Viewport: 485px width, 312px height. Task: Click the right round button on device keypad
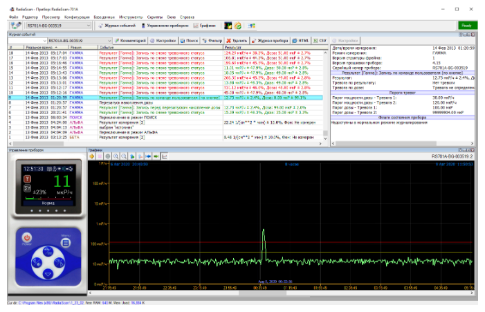click(60, 263)
